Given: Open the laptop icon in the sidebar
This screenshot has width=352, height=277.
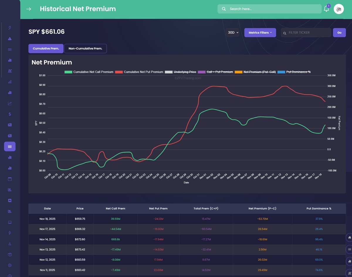Looking at the screenshot, I should click(x=10, y=222).
